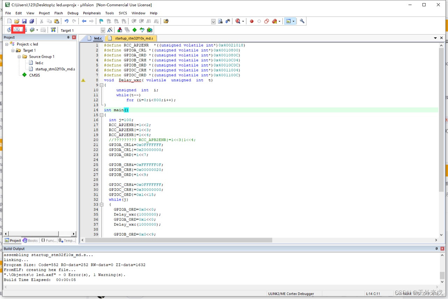Click the Paste clipboard icon
The height and width of the screenshot is (299, 448).
click(56, 21)
